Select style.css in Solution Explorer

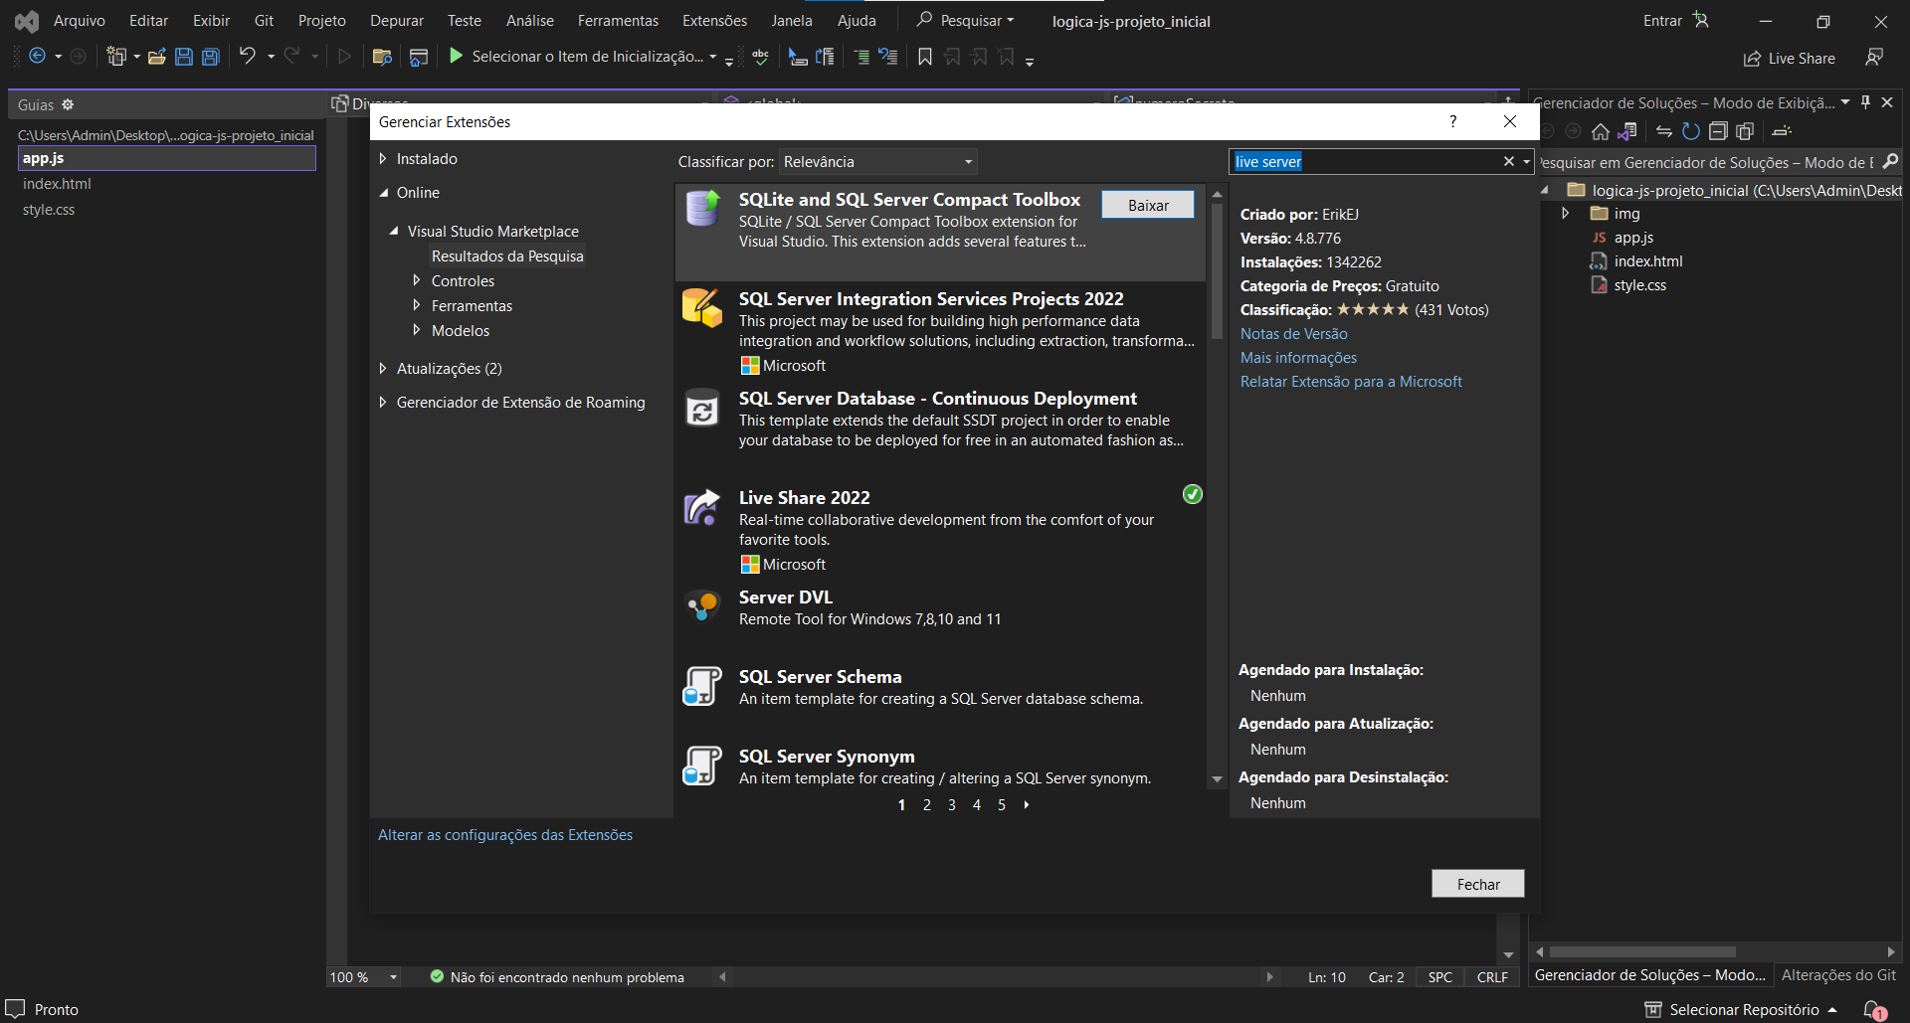pos(1639,285)
